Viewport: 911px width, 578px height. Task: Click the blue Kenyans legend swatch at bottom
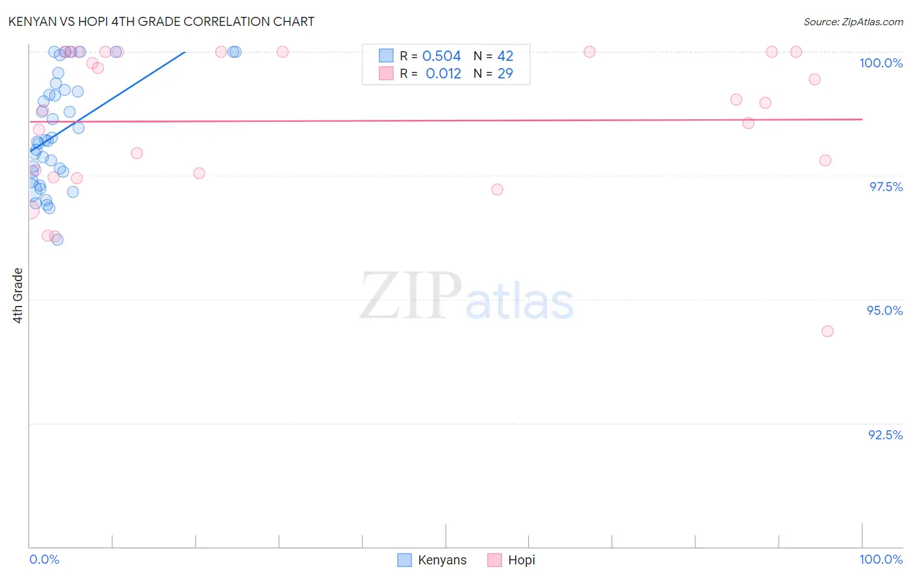coord(404,560)
